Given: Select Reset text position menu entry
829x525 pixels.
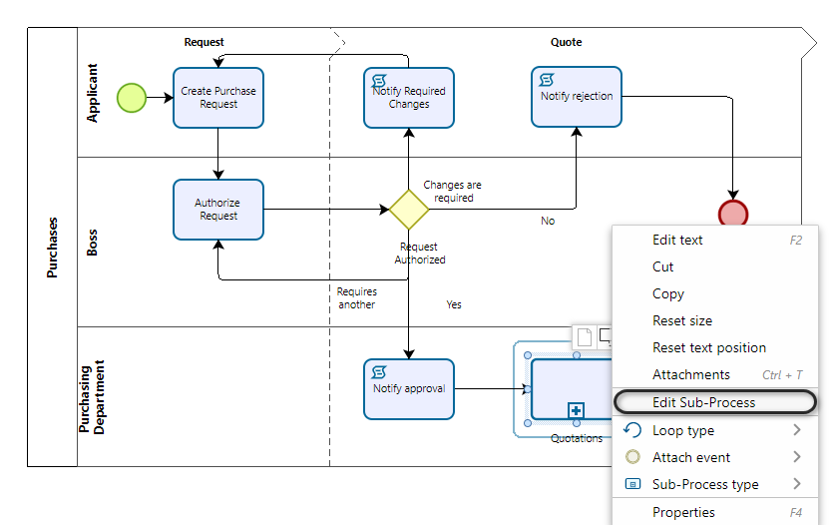Looking at the screenshot, I should tap(708, 347).
